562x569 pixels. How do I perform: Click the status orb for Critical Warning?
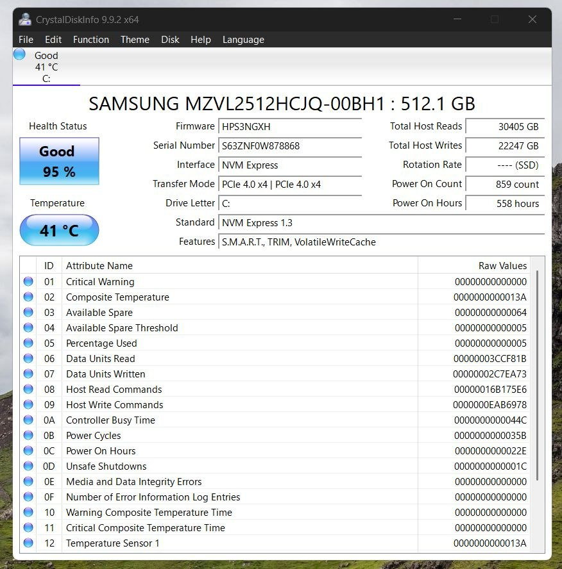coord(28,281)
